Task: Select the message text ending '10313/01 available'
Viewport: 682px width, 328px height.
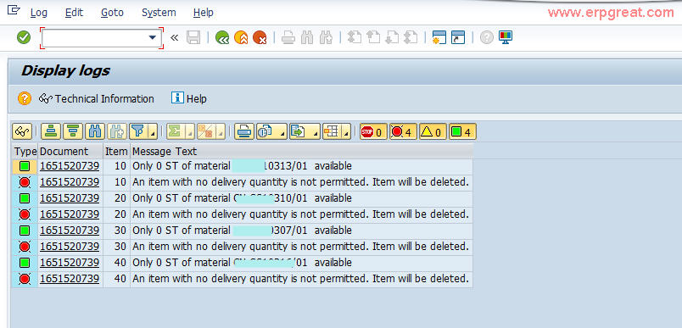Action: (x=242, y=166)
